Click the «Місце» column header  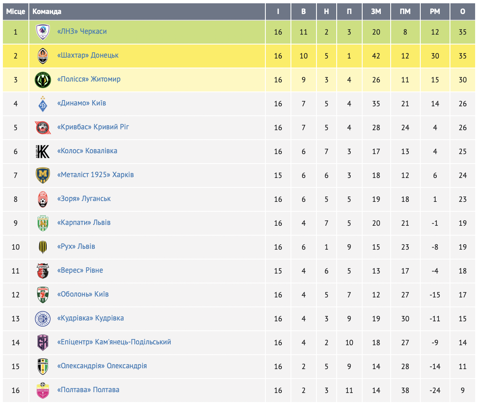pos(16,12)
